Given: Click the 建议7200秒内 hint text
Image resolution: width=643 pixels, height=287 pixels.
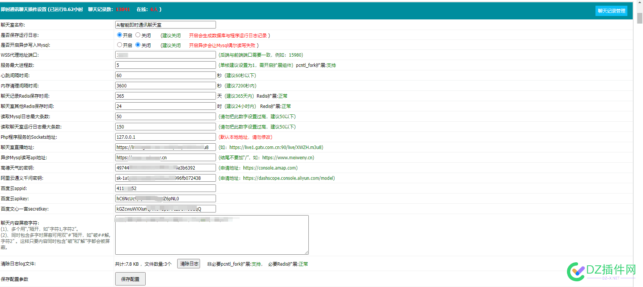Looking at the screenshot, I should pyautogui.click(x=241, y=86).
